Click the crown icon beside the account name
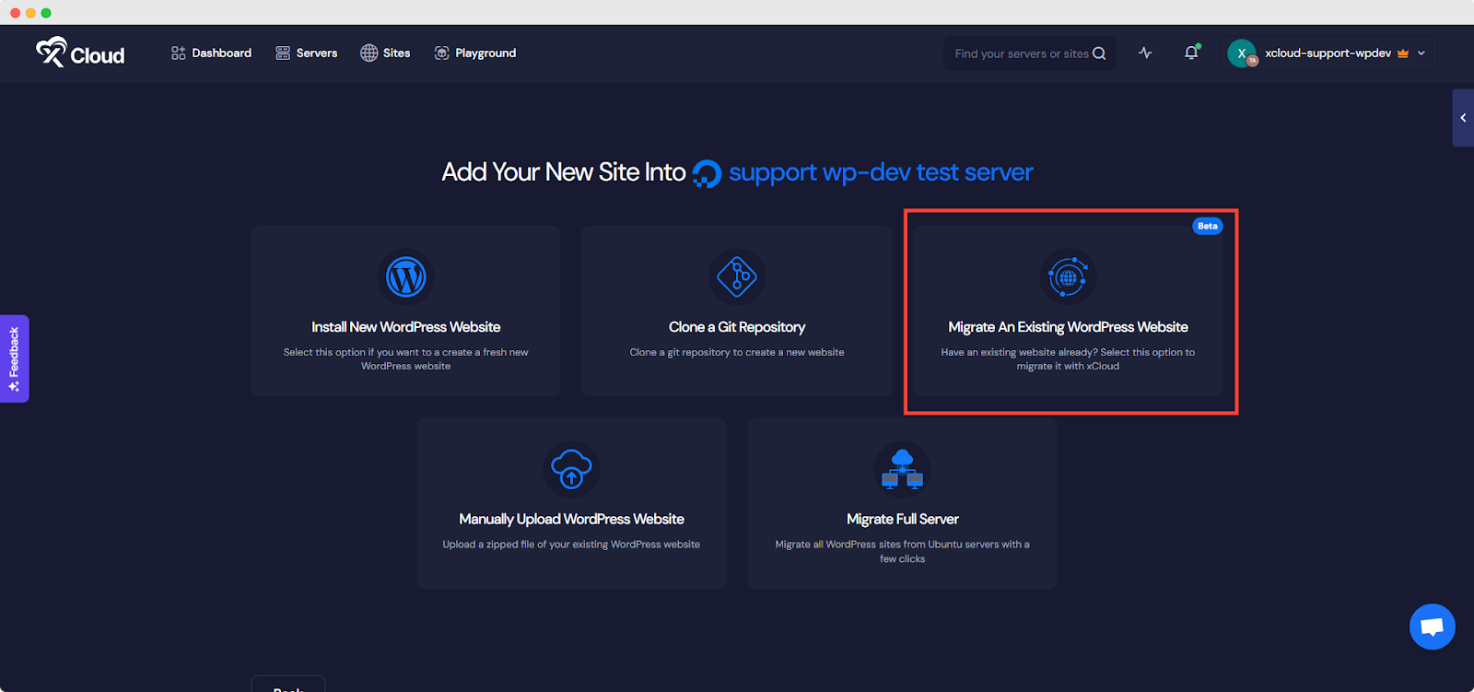 (x=1403, y=53)
